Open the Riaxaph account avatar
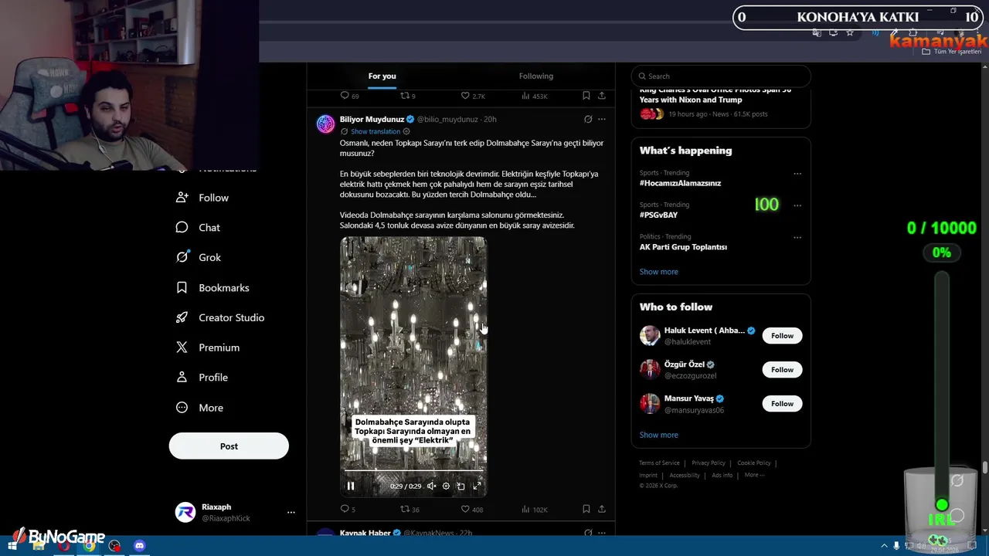This screenshot has width=989, height=556. click(185, 512)
